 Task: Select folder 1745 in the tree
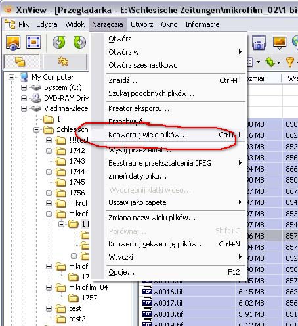point(77,182)
